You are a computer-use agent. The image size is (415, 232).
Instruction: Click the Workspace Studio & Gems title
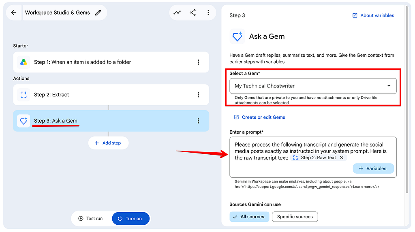(x=58, y=13)
